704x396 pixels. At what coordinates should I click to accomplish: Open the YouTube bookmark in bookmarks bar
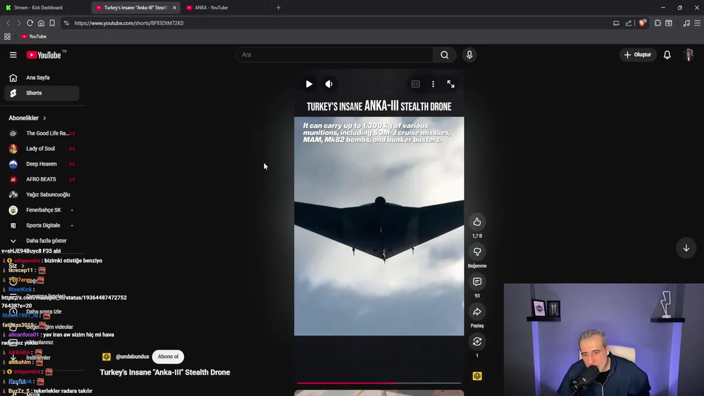click(x=34, y=36)
